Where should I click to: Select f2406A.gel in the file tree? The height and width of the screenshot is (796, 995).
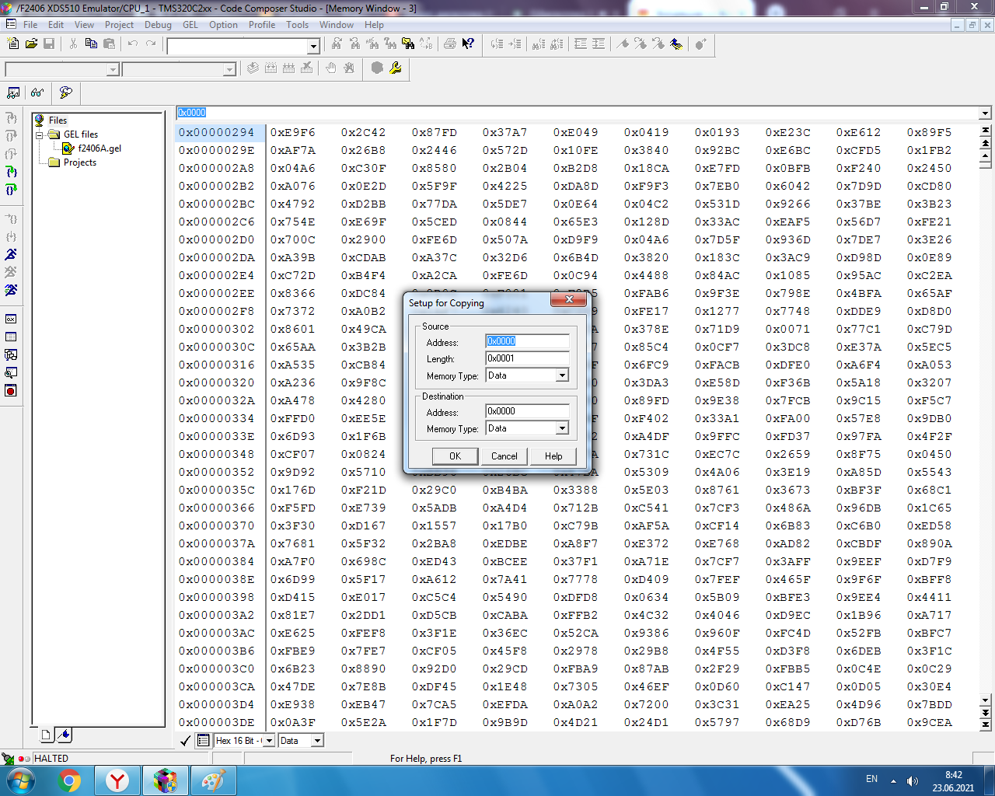tap(99, 148)
